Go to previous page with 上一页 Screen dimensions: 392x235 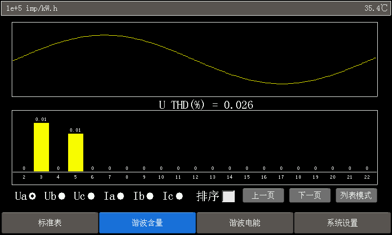[x=263, y=196]
